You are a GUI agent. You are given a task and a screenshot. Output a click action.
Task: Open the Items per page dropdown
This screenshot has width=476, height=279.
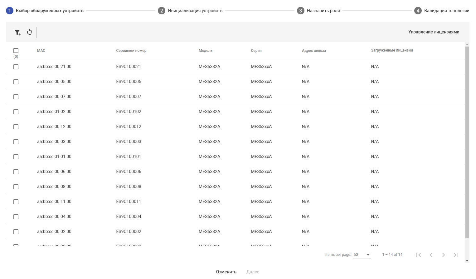click(362, 255)
